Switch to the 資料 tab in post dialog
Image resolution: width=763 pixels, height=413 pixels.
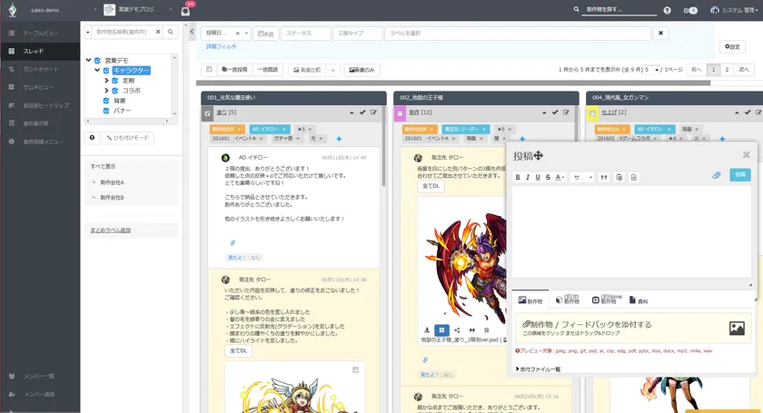pos(638,300)
